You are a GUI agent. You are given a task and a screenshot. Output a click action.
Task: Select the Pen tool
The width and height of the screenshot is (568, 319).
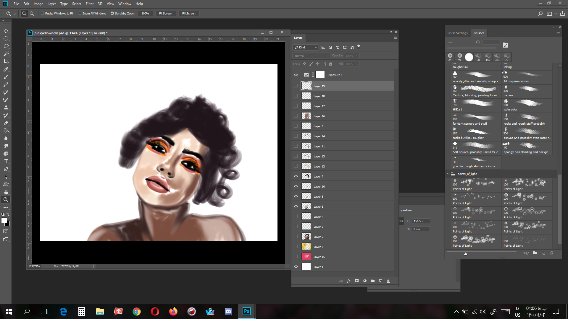(x=6, y=169)
